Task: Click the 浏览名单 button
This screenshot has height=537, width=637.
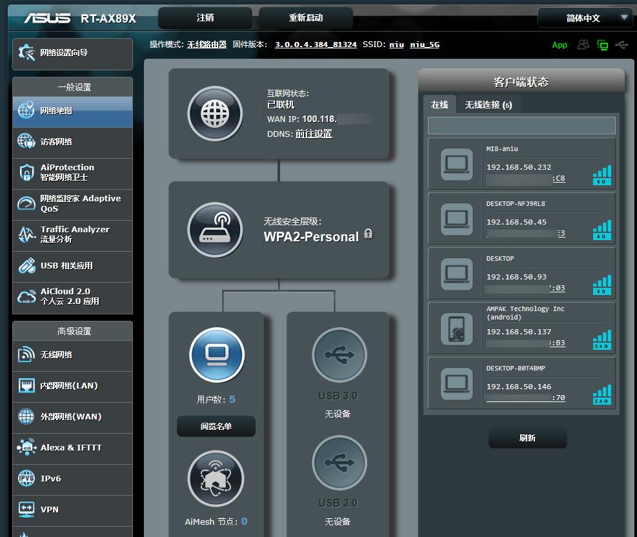Action: click(216, 427)
